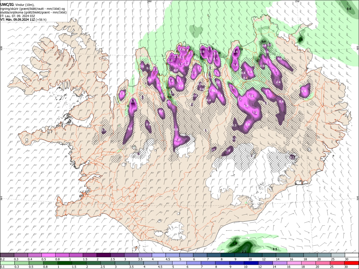Click the 'rigning/skúrir' legend description line

(x=33, y=9)
